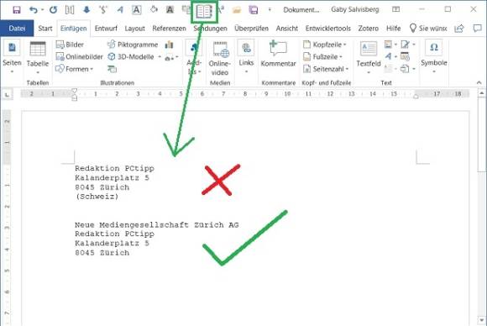Click 'Neue Mediengesellschaft Zürich AG' line

pyautogui.click(x=157, y=224)
